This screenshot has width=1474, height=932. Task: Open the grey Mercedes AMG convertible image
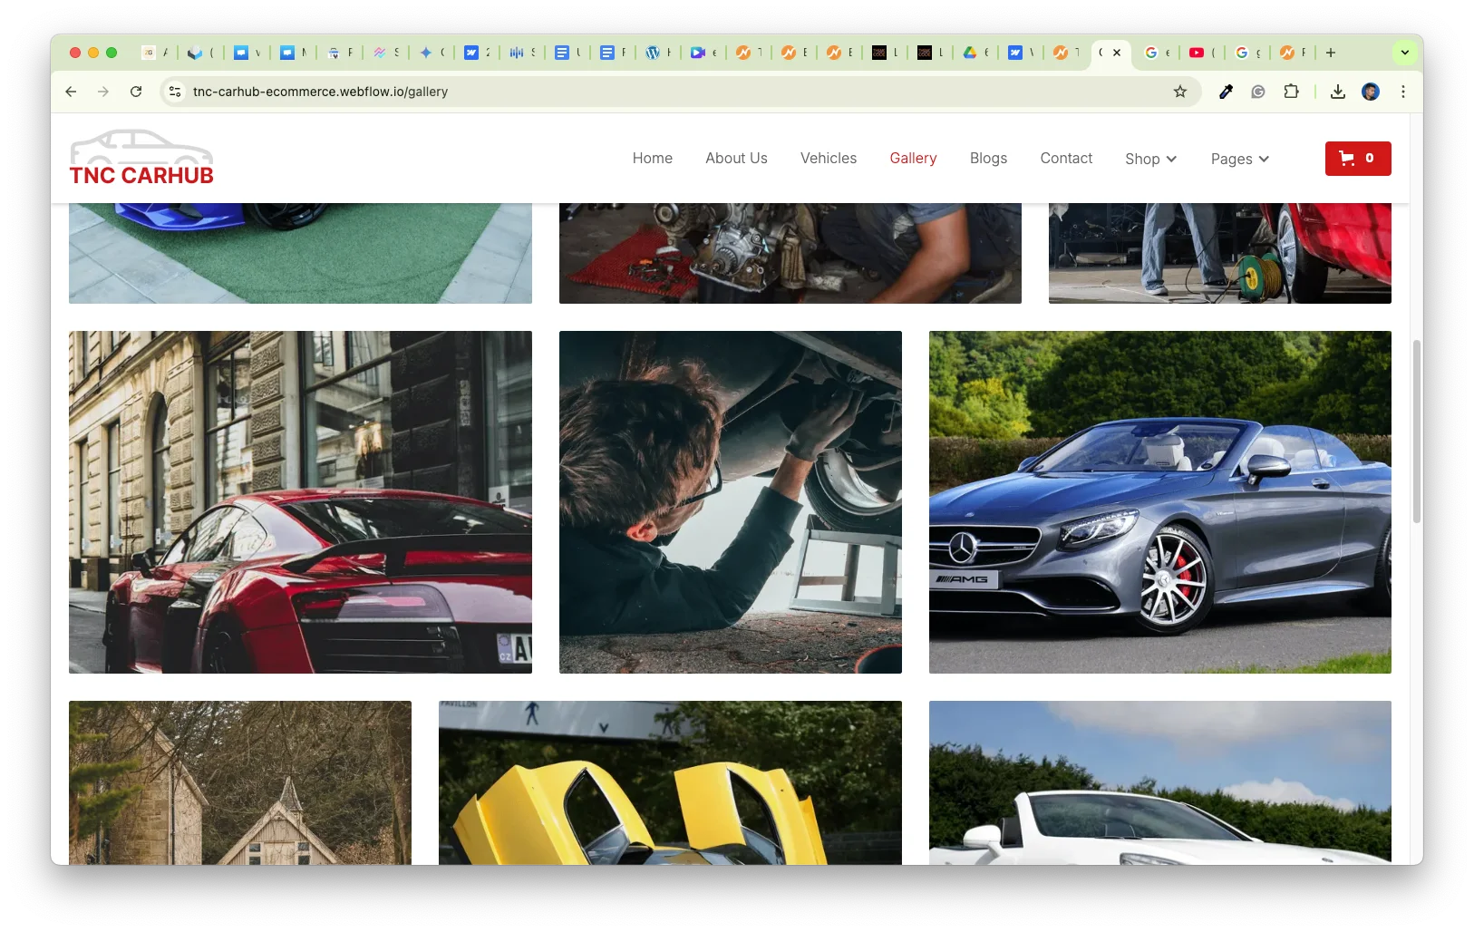tap(1159, 502)
